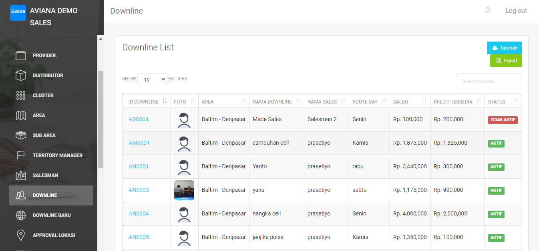Click the Area map icon
539x251 pixels.
tap(21, 116)
